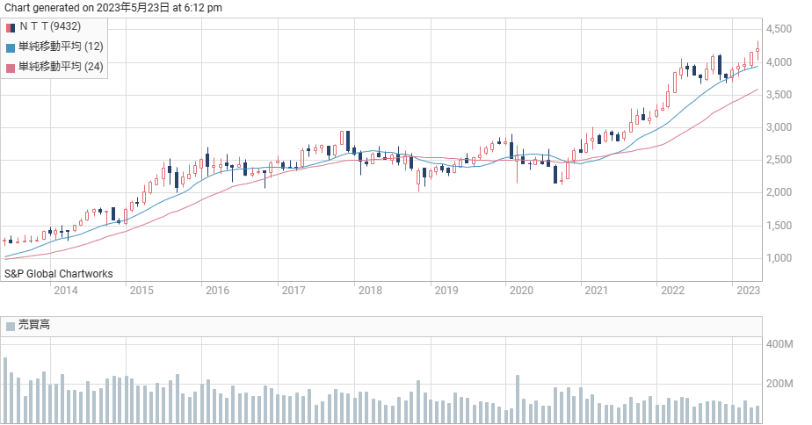Click the tall early-2020 volume spike bar
Viewport: 812px width, 425px height.
(x=518, y=400)
